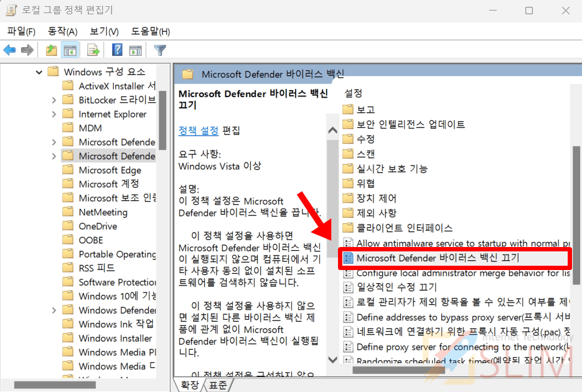Select 네트워크에 연결하기 위한 프록시 자동 구성 policy
The height and width of the screenshot is (392, 582).
[x=463, y=332]
